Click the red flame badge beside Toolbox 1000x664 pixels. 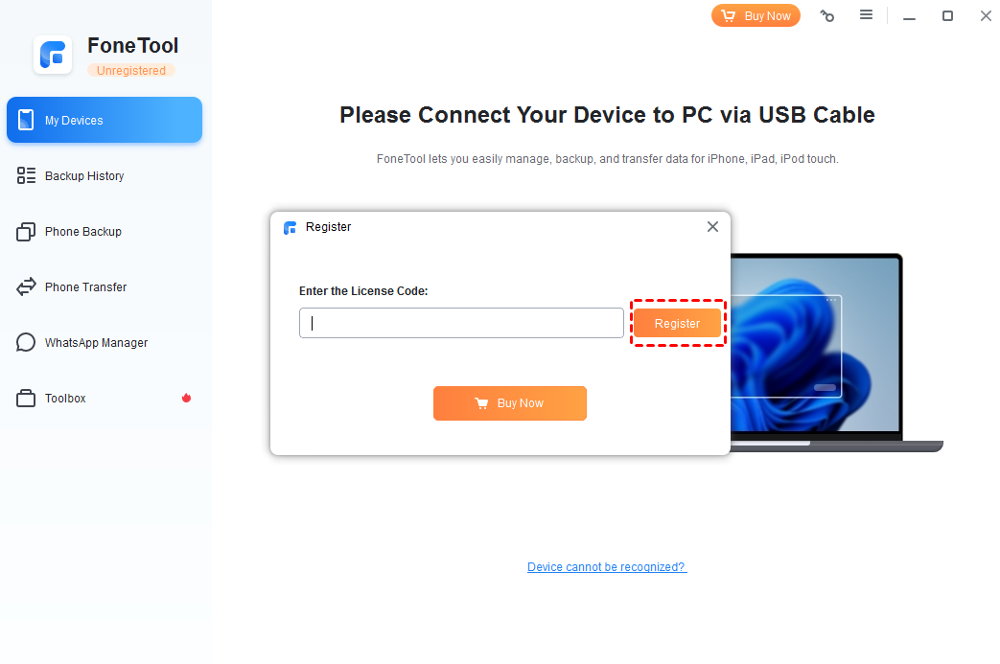186,398
